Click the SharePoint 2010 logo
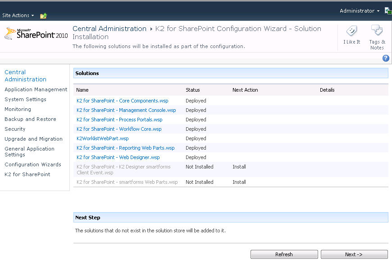This screenshot has width=392, height=262. tap(36, 34)
